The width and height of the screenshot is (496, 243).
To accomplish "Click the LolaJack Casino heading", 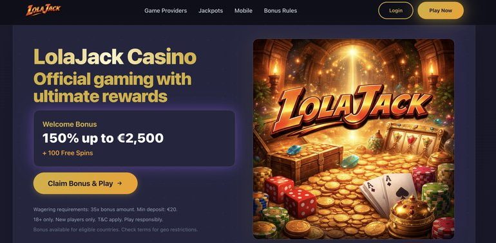I will pyautogui.click(x=115, y=57).
